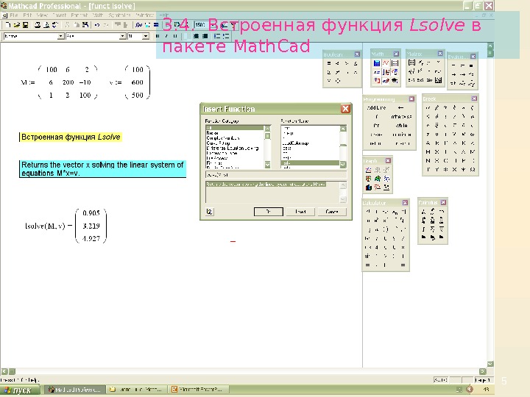Insert a 3D bar chart from Graph palette

(x=369, y=187)
